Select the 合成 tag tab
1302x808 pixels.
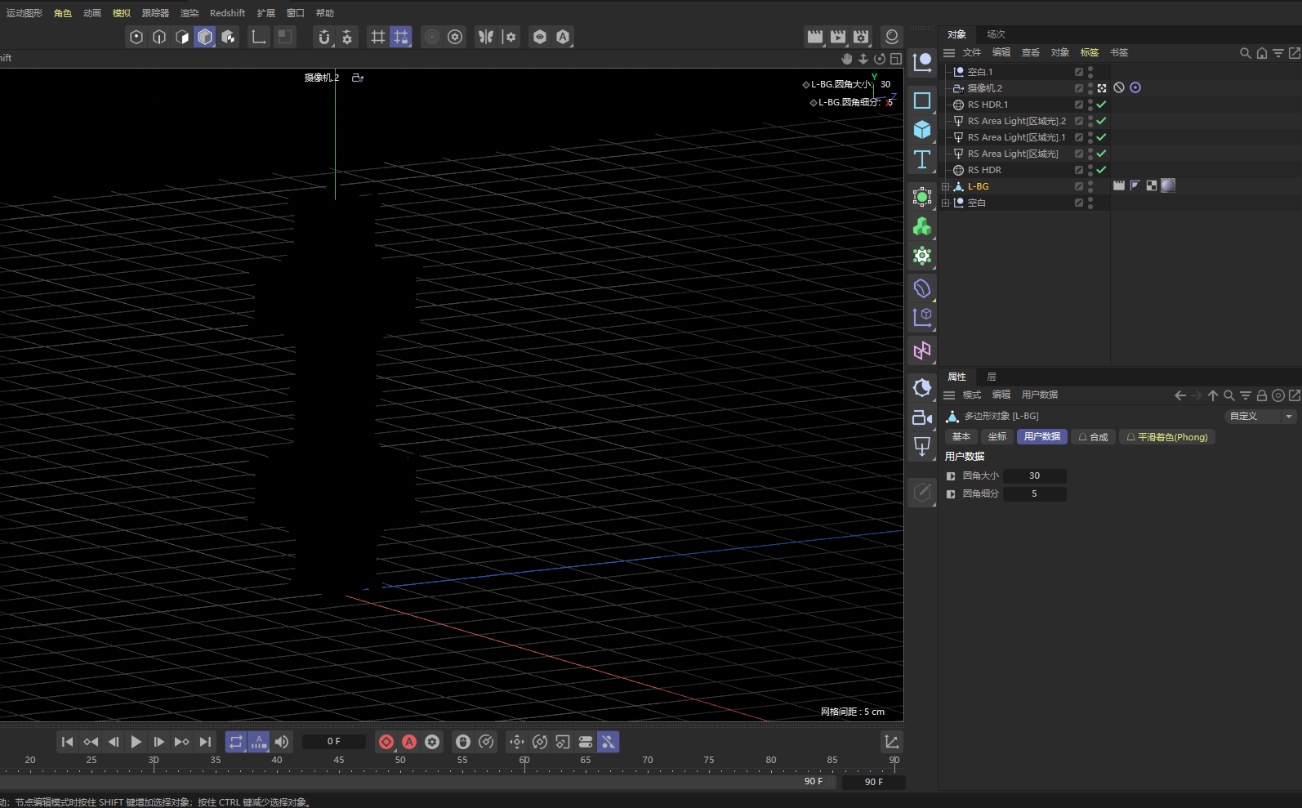click(1093, 437)
